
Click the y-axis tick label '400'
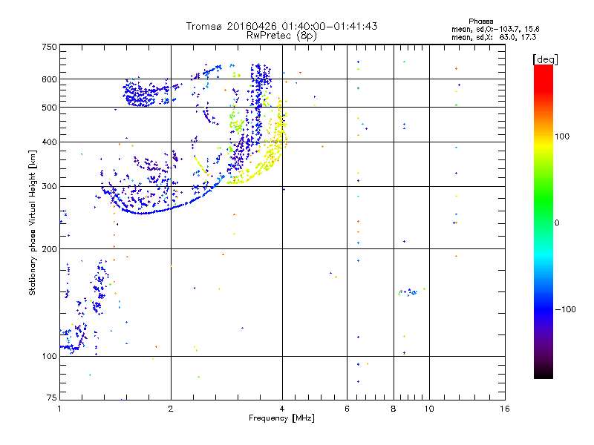click(49, 142)
